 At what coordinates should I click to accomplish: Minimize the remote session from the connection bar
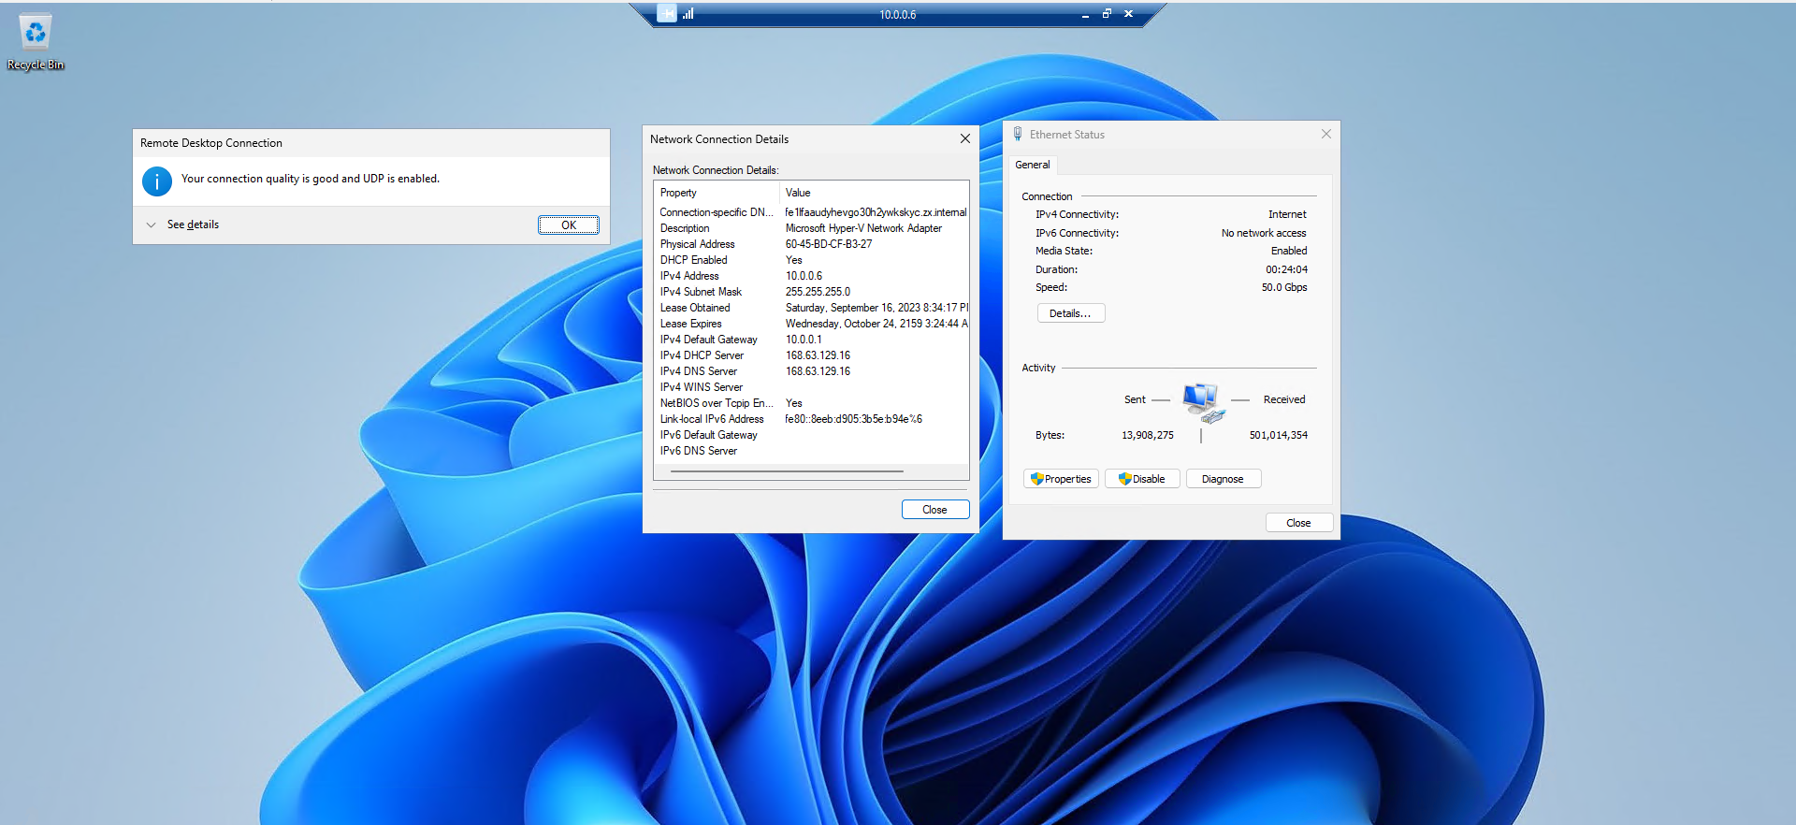[1085, 15]
